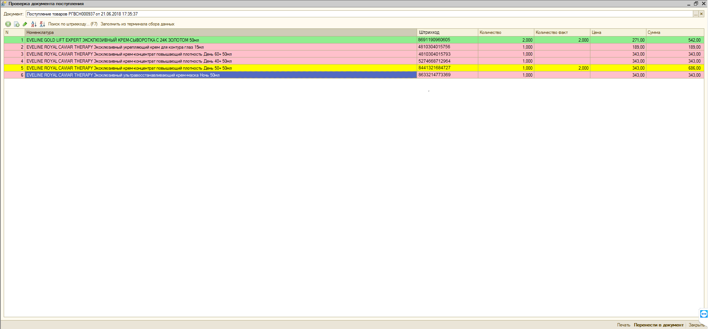Open the TeamViewer side panel icon

coord(704,314)
